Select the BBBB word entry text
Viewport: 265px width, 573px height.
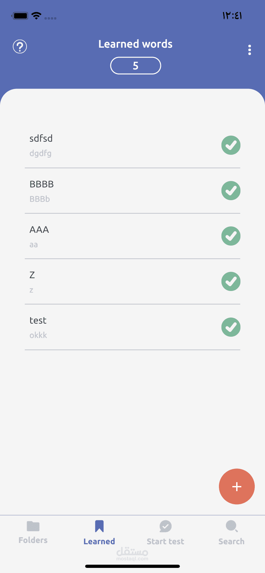pyautogui.click(x=42, y=184)
